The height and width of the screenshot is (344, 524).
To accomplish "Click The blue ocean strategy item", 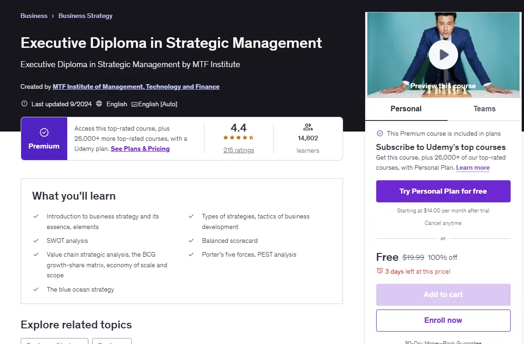I will click(x=80, y=289).
